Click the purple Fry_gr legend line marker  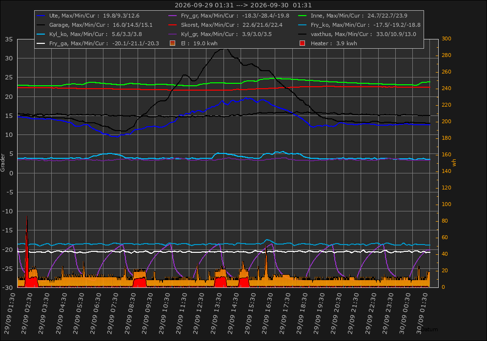(172, 16)
